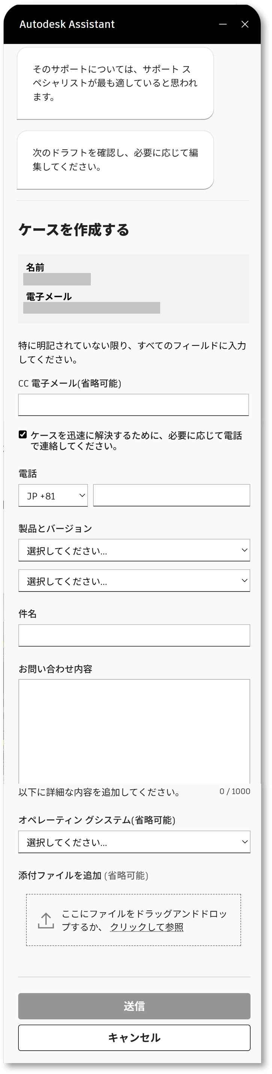
Task: Disable the phone contact consent checkbox
Action: pos(22,434)
